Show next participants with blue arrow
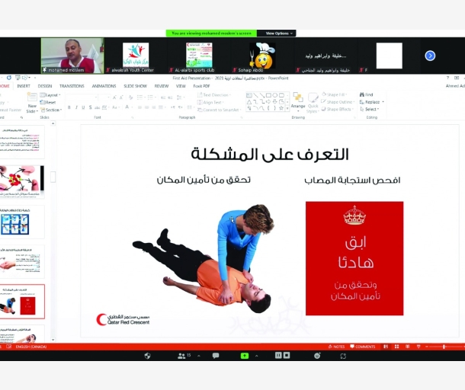This screenshot has height=390, width=465. point(430,56)
